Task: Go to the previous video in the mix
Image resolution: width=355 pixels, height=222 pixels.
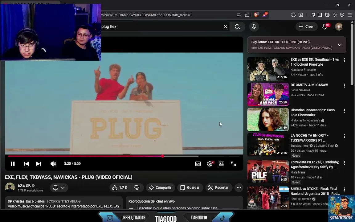Action: point(27,163)
